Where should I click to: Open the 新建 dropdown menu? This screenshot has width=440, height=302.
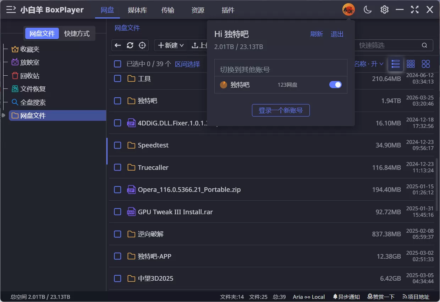point(171,45)
